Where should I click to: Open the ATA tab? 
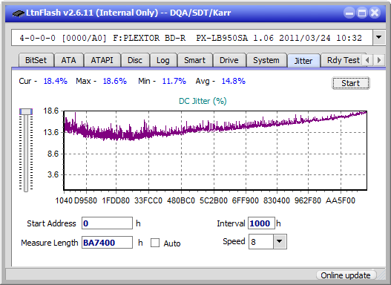[x=68, y=60]
